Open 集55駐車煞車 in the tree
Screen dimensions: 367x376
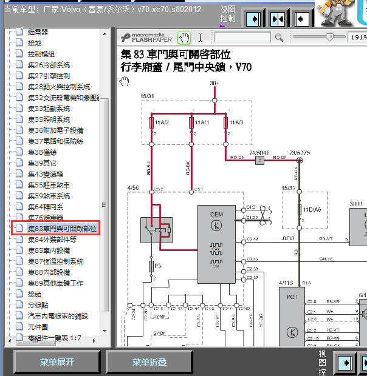tap(49, 185)
